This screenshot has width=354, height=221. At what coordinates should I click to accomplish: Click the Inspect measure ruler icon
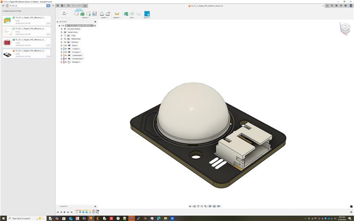(x=117, y=14)
